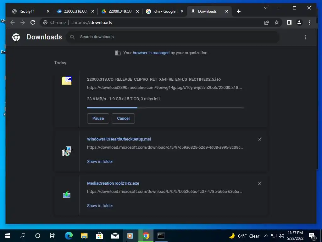Close the idm - Google tab
The width and height of the screenshot is (322, 242).
tap(182, 11)
